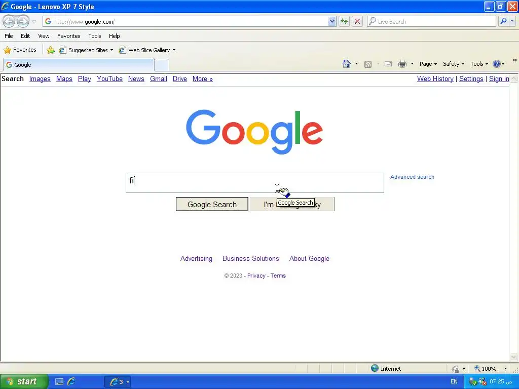Click the Live Search magnifier button
The height and width of the screenshot is (389, 519).
[x=503, y=21]
